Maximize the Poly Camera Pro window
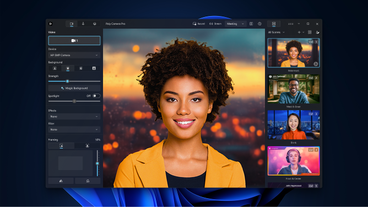 (308, 24)
